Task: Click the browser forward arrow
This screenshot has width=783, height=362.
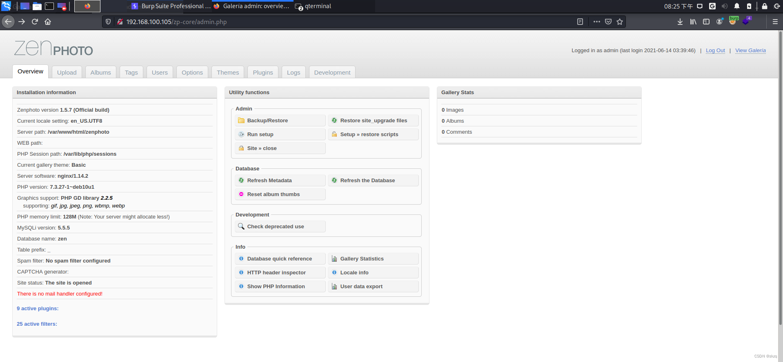Action: tap(22, 22)
